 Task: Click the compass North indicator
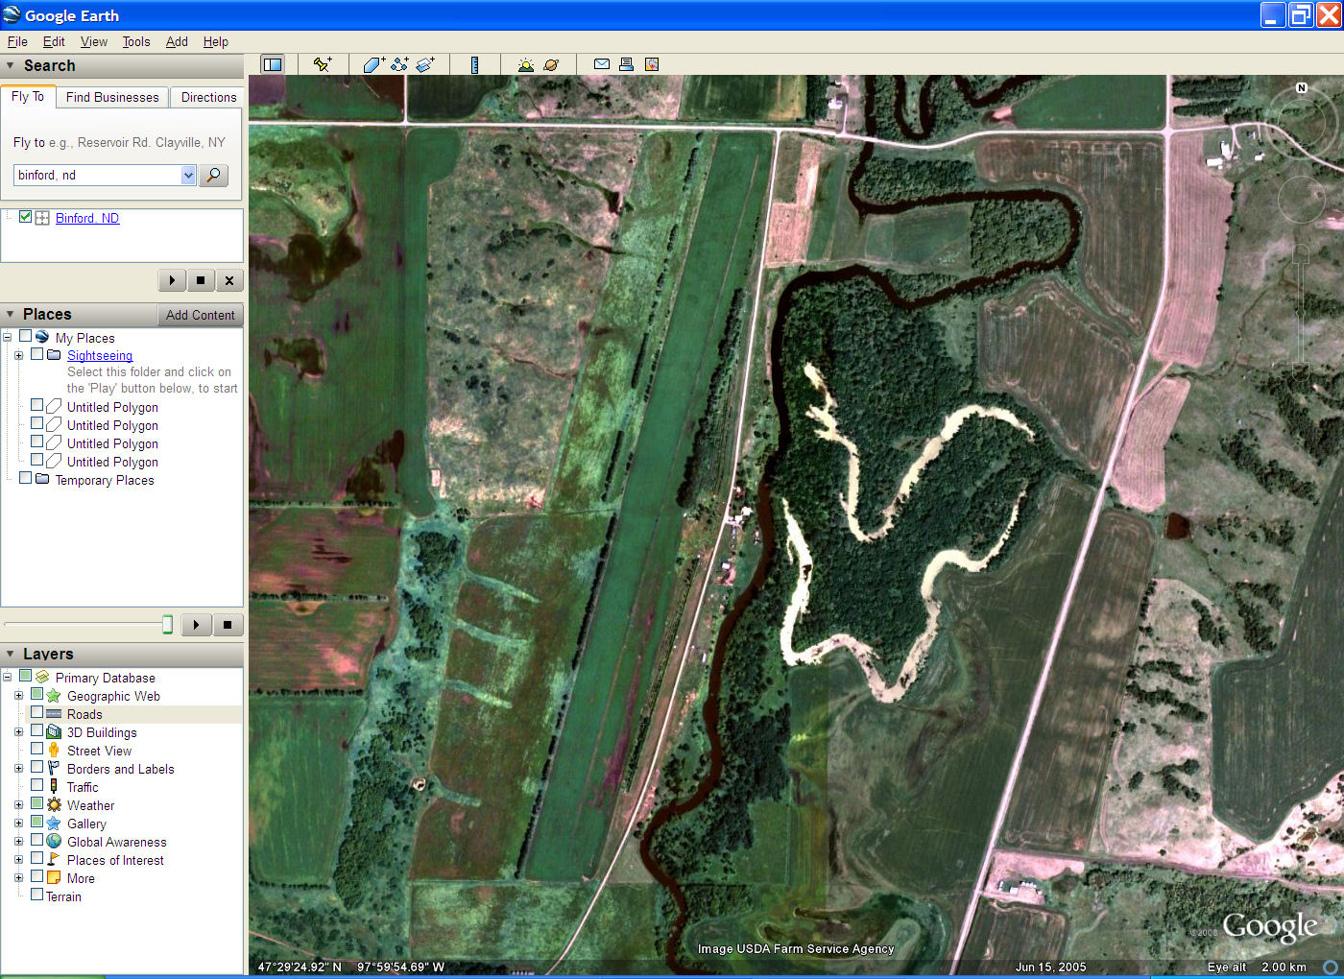[1302, 87]
